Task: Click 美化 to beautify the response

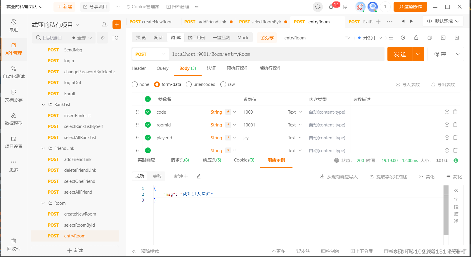Action: coord(427,177)
